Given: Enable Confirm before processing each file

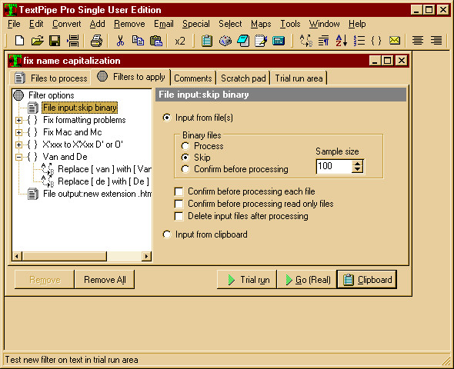Looking at the screenshot, I should (x=179, y=191).
